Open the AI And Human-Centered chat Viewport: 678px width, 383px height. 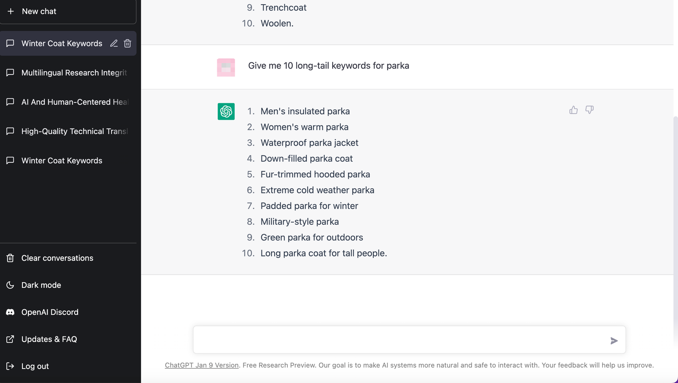point(68,102)
